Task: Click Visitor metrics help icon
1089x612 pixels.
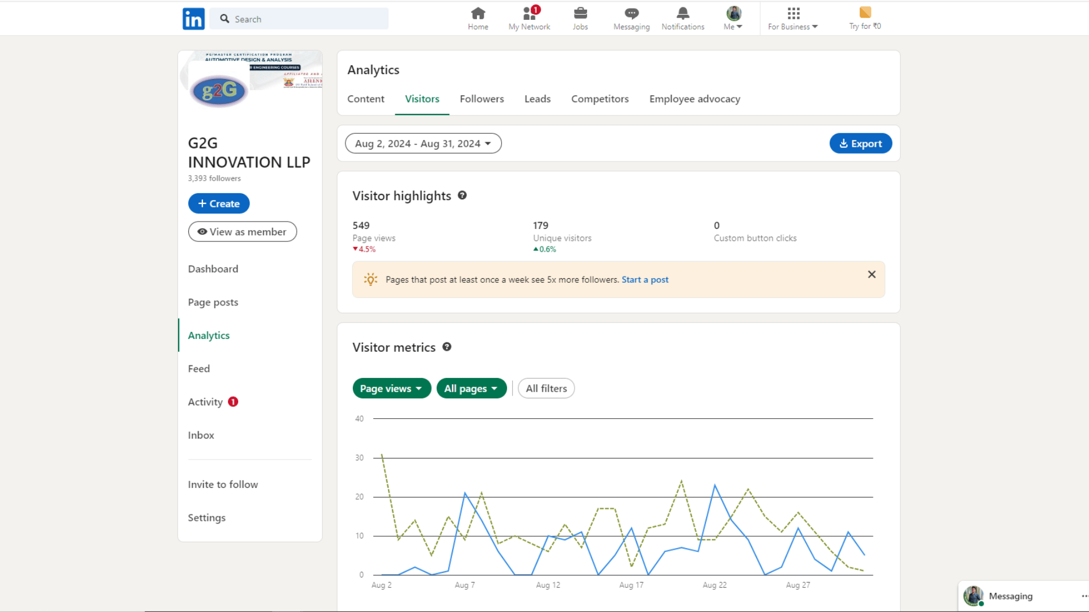Action: pyautogui.click(x=447, y=347)
